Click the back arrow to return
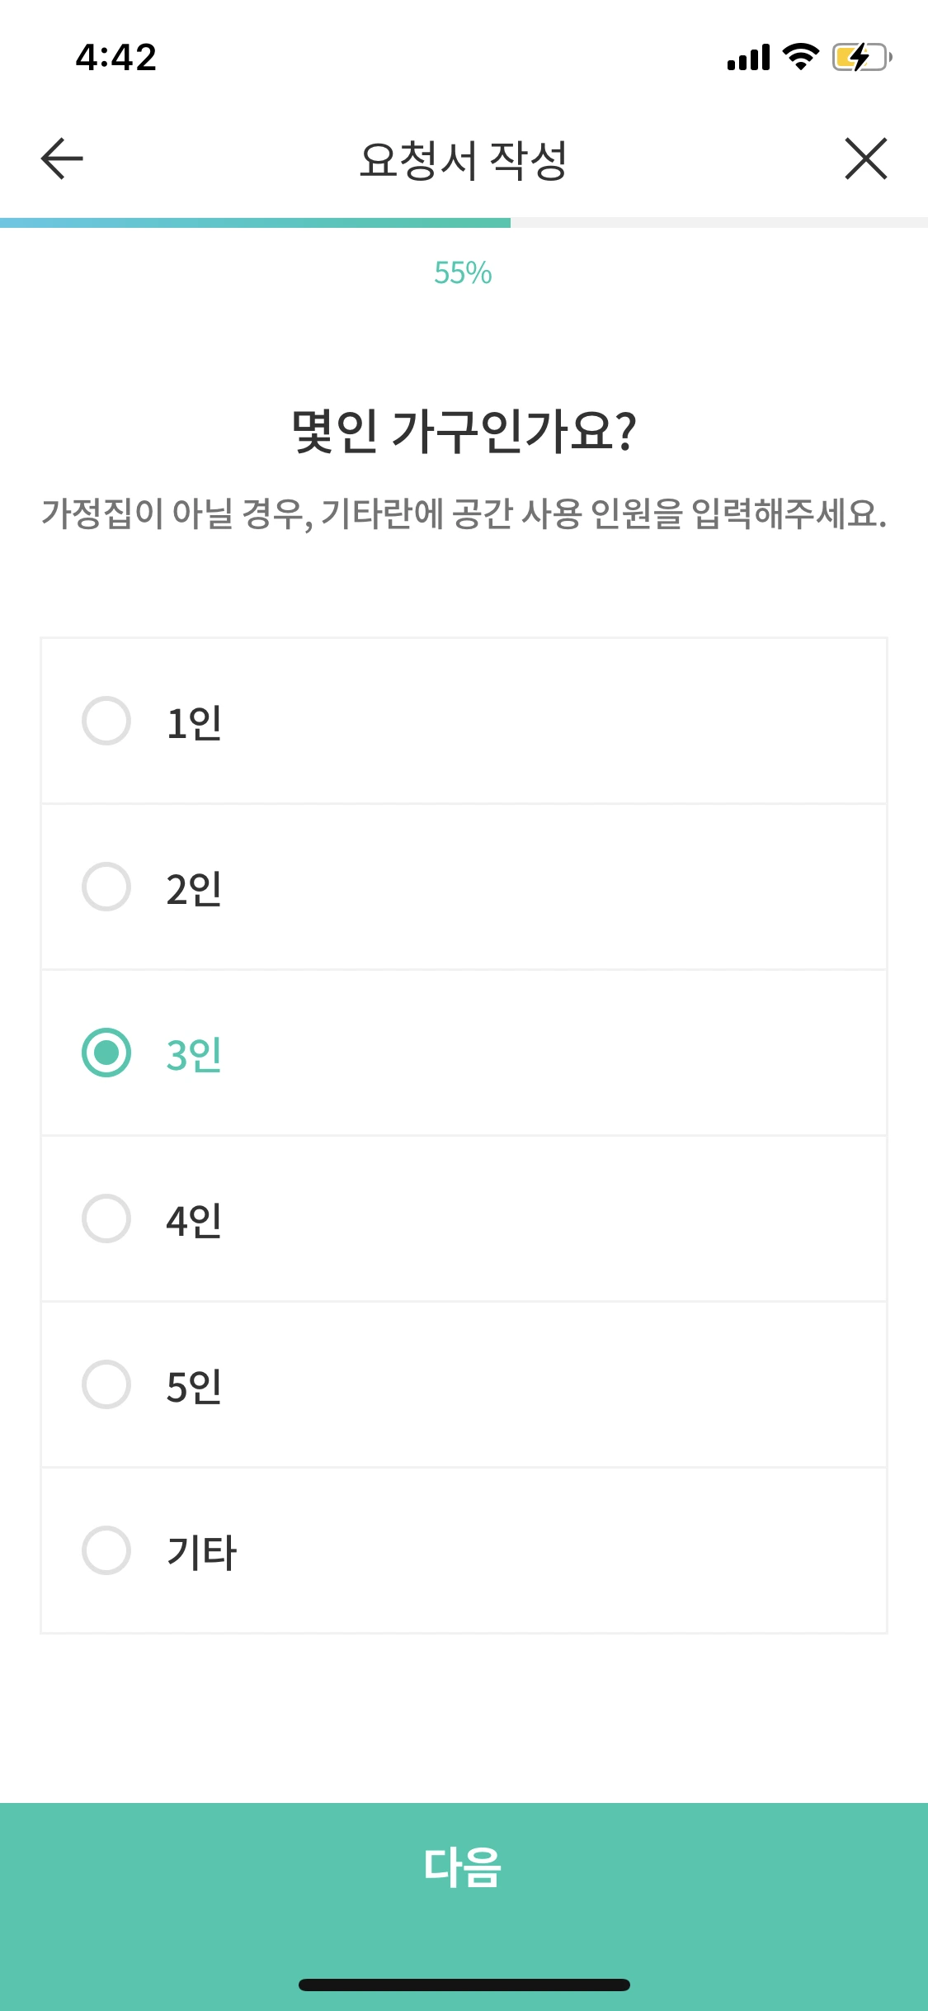This screenshot has height=2011, width=928. (x=58, y=159)
